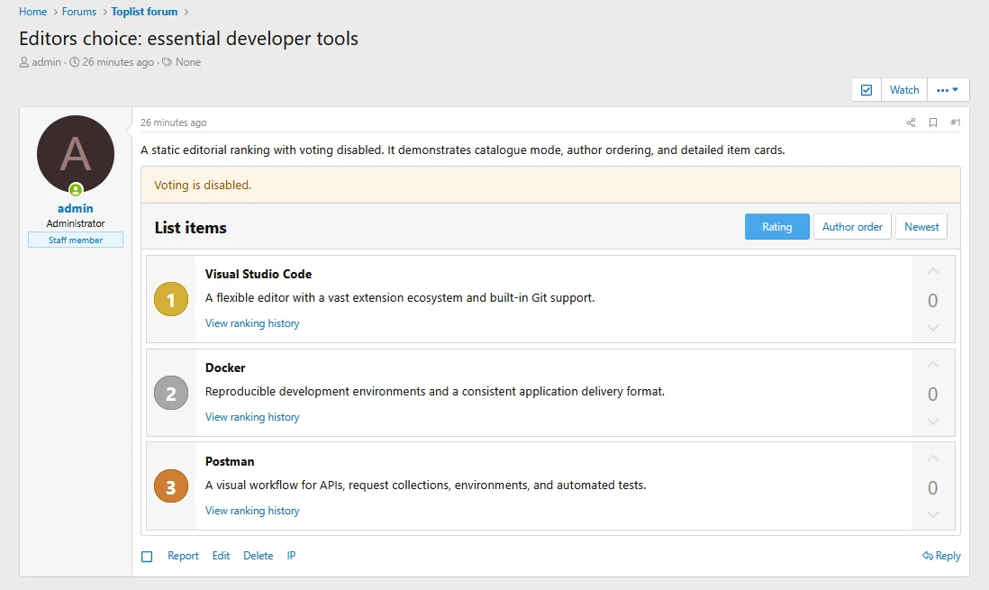Click the Postman item title
The image size is (989, 590).
tap(230, 461)
